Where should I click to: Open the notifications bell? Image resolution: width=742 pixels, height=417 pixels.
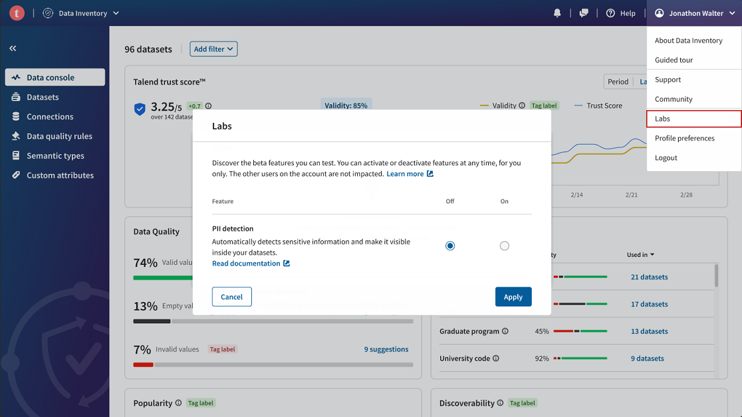pyautogui.click(x=557, y=13)
